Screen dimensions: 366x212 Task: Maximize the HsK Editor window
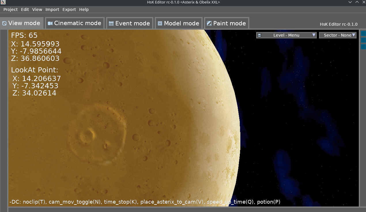click(x=357, y=2)
